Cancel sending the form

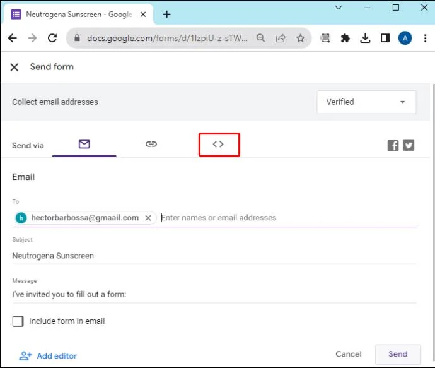(x=349, y=354)
